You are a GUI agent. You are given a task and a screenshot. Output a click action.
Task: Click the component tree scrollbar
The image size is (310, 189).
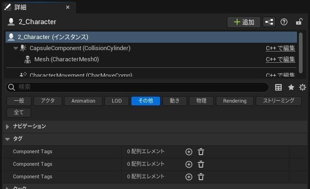pyautogui.click(x=301, y=53)
